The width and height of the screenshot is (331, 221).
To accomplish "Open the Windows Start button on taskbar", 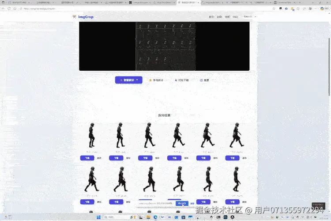I will pos(98,217).
